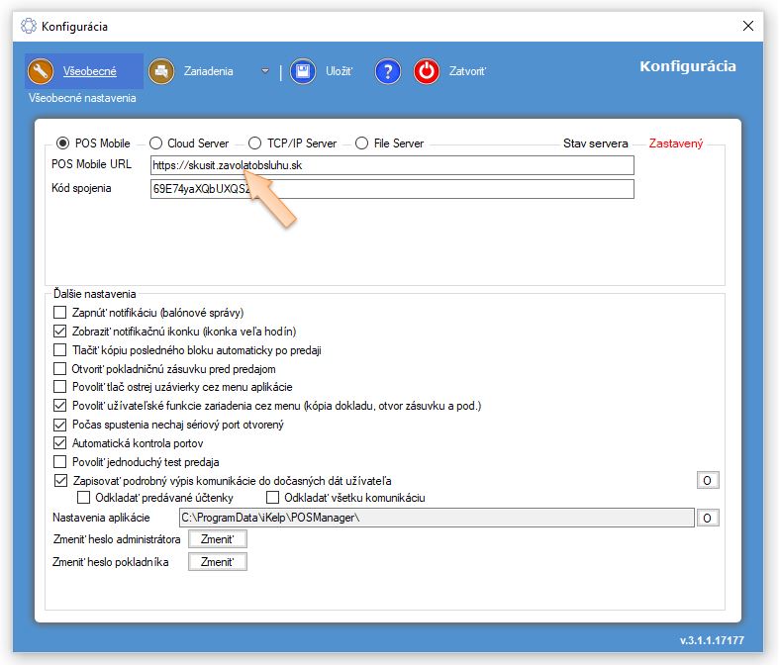This screenshot has width=780, height=667.
Task: Click the wrench icon for Všeobecné settings
Action: tap(41, 71)
